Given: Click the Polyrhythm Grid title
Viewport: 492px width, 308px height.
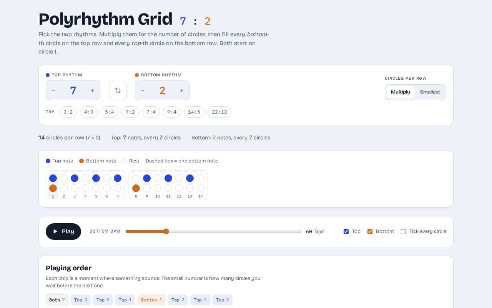Looking at the screenshot, I should 106,19.
